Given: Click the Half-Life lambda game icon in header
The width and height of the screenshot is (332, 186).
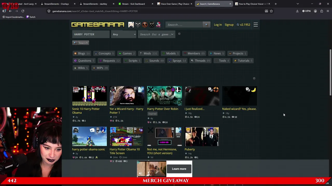Looking at the screenshot, I should click(145, 25).
